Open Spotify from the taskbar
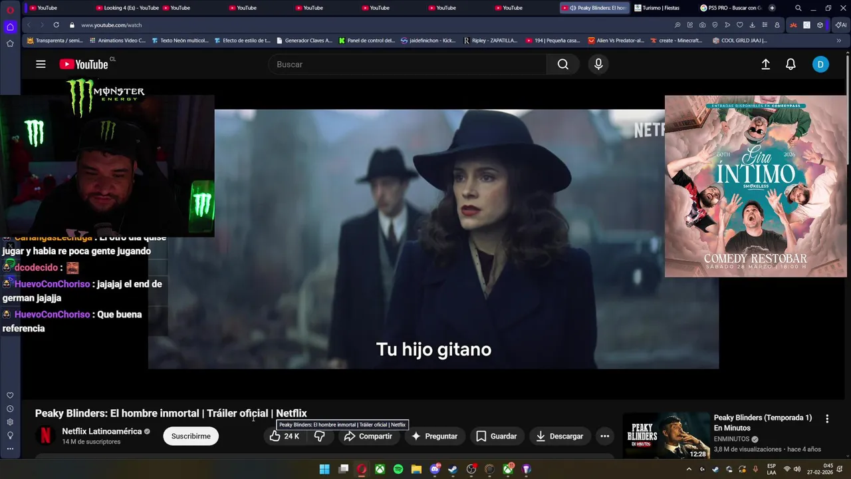This screenshot has width=851, height=479. (x=398, y=469)
